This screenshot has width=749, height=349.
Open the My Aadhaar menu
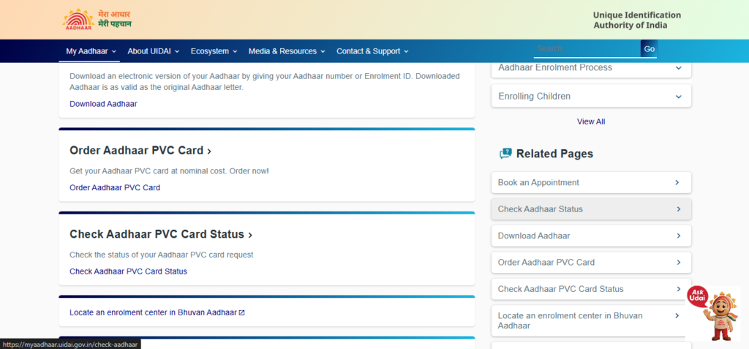pyautogui.click(x=91, y=51)
